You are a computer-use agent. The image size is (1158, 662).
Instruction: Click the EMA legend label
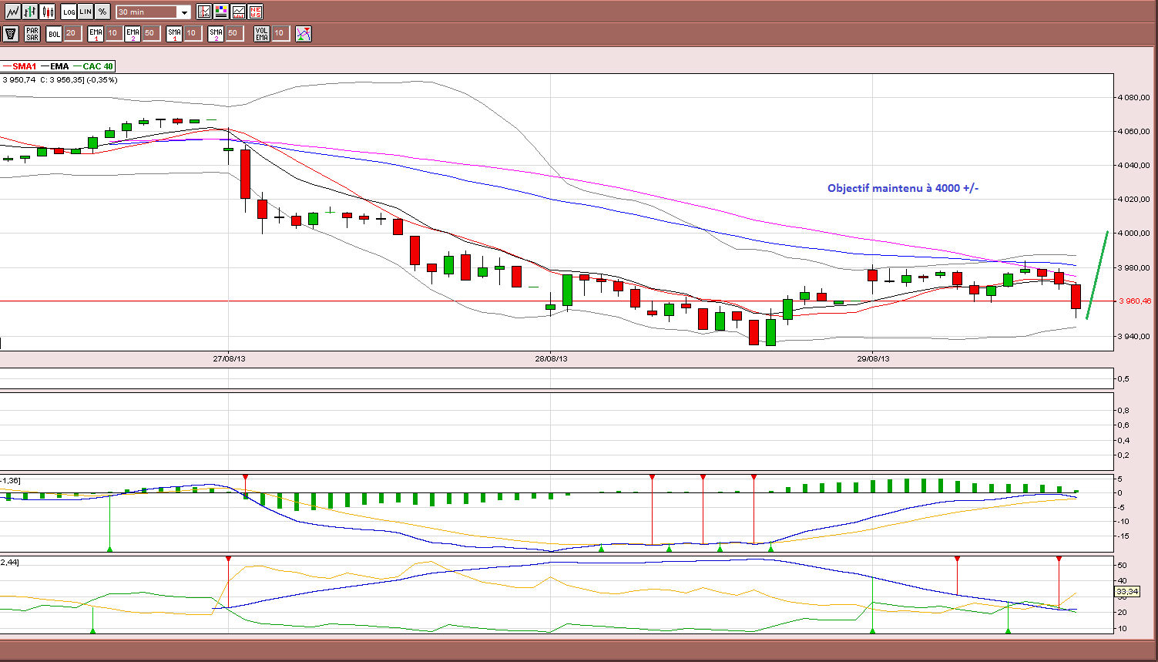(x=59, y=66)
